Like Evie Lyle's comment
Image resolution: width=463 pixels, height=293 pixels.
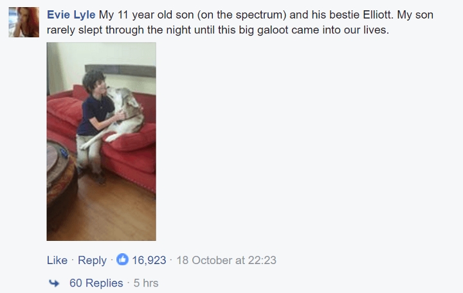57,260
